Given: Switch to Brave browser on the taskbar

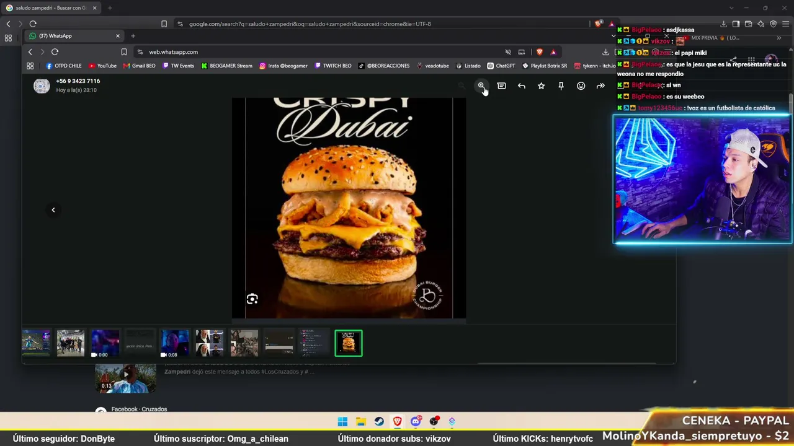Looking at the screenshot, I should click(398, 422).
